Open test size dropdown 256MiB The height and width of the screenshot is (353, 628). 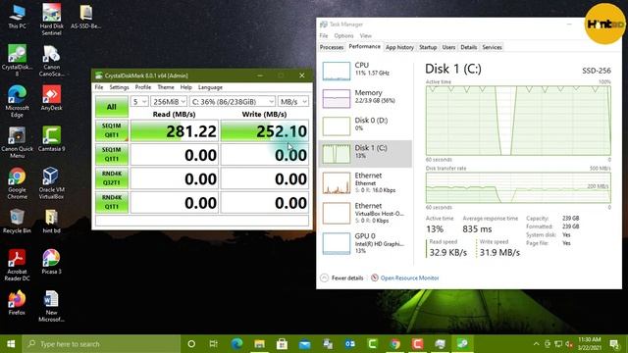tap(169, 102)
